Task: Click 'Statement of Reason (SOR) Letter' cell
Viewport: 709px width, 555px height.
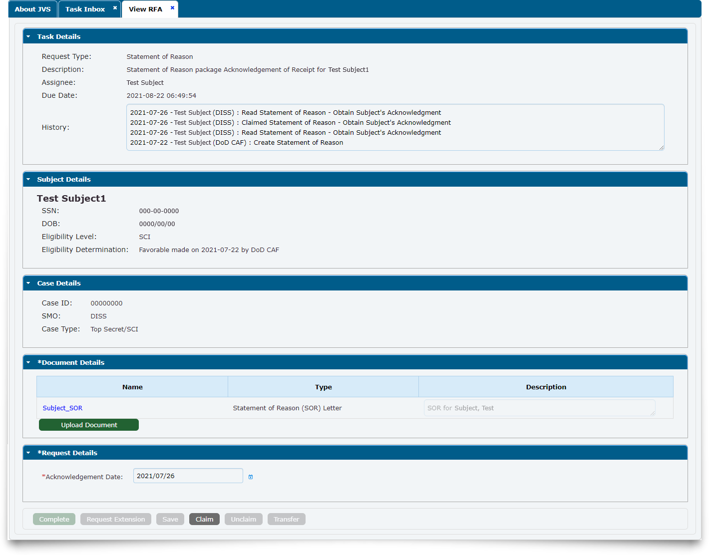Action: click(x=287, y=408)
